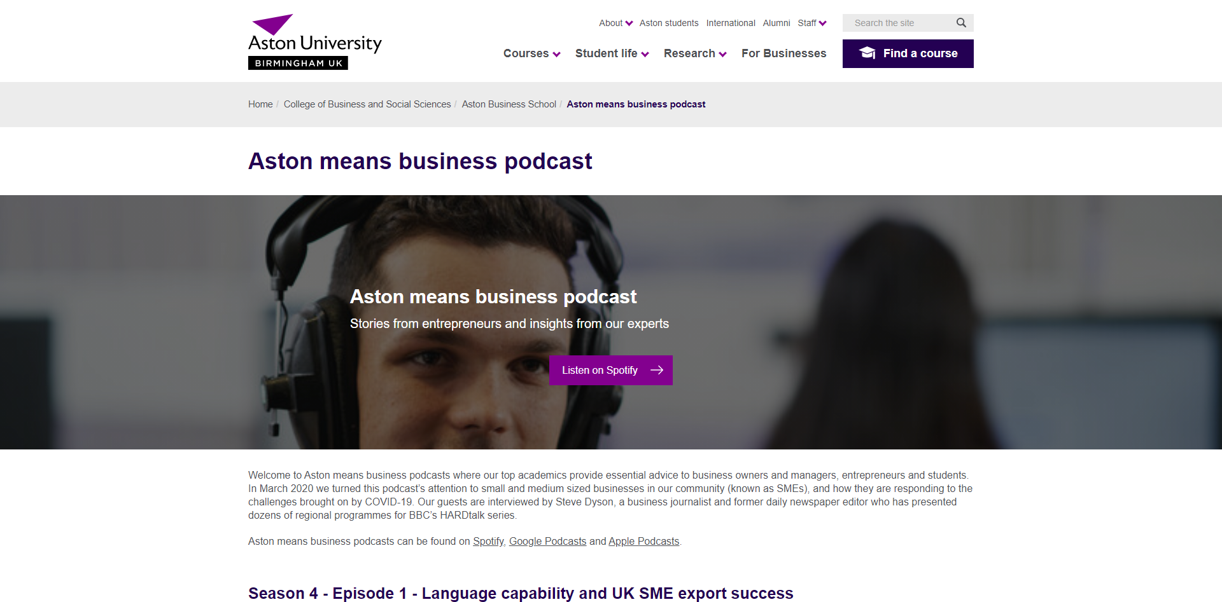Open the Google Podcasts link

click(x=547, y=541)
